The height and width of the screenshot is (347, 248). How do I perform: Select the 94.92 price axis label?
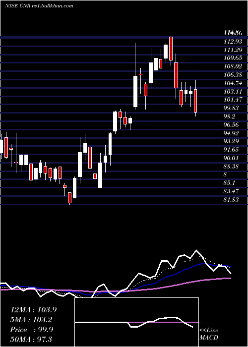231,133
